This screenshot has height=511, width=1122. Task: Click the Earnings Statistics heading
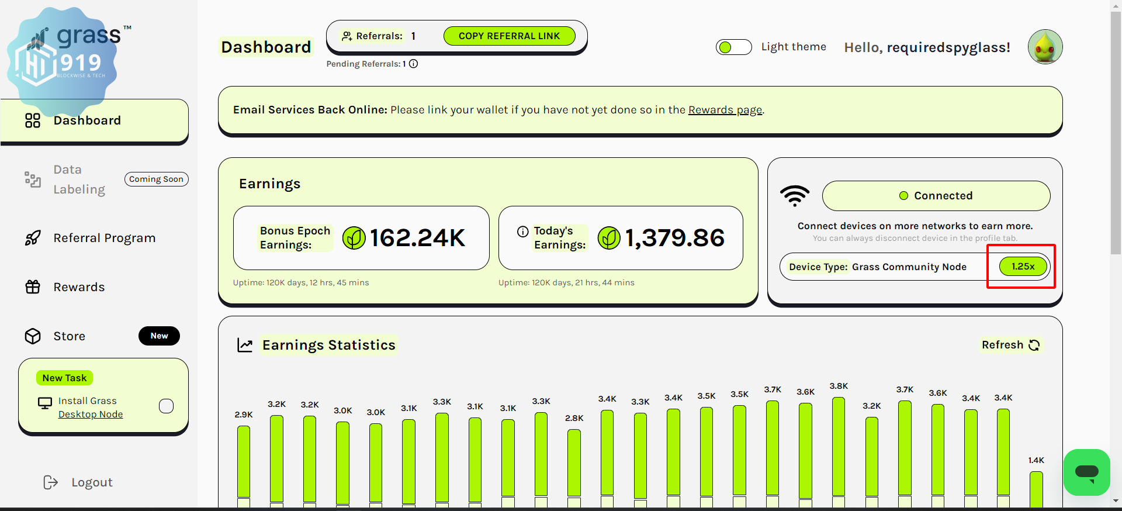tap(329, 345)
